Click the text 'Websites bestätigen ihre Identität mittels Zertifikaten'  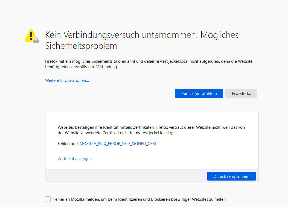(106, 127)
